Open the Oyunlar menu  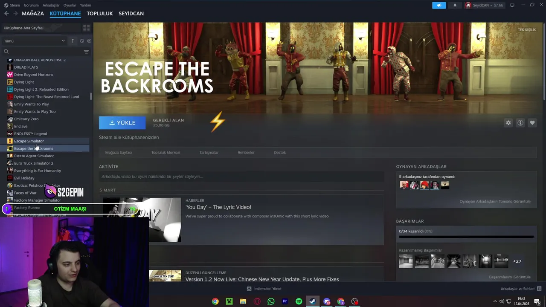point(70,5)
